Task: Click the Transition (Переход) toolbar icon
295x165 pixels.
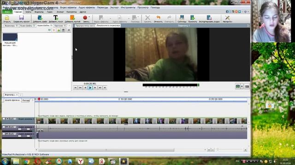Action: pos(134,17)
